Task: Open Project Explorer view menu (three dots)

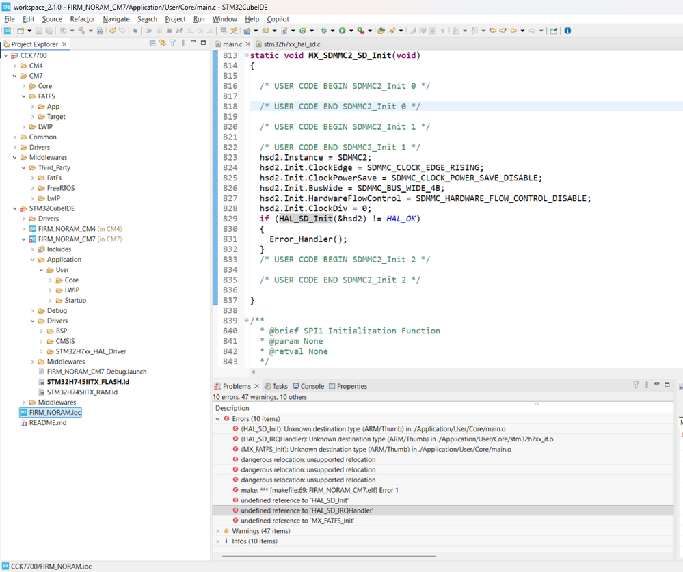Action: coord(183,43)
